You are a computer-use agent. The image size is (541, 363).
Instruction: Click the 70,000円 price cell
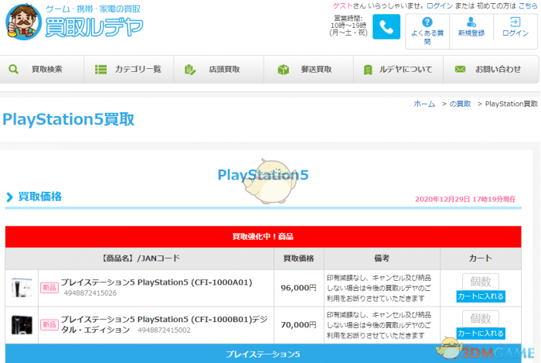pyautogui.click(x=299, y=325)
